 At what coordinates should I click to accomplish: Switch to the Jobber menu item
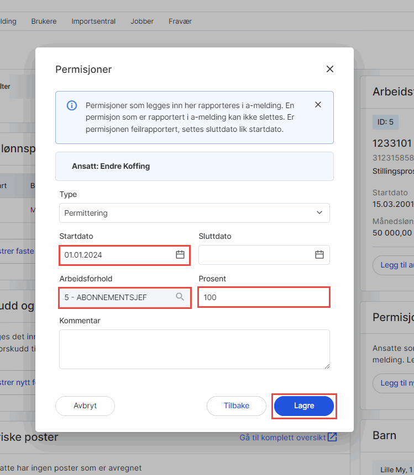(x=142, y=22)
